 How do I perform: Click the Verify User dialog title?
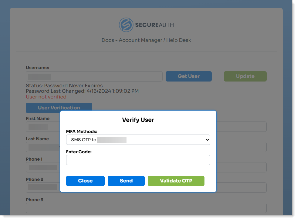(138, 120)
